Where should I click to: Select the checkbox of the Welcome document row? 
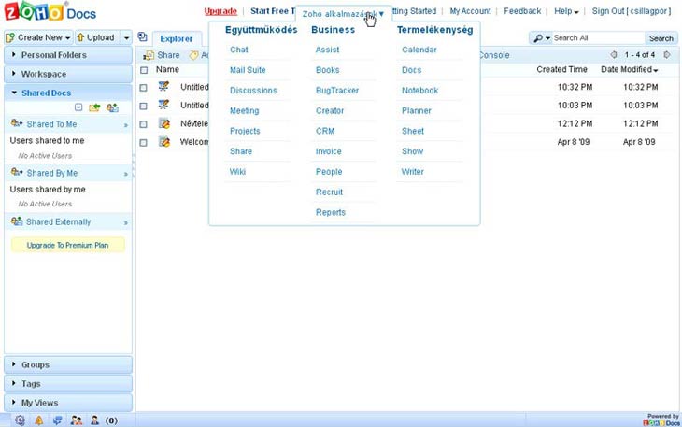(x=144, y=142)
